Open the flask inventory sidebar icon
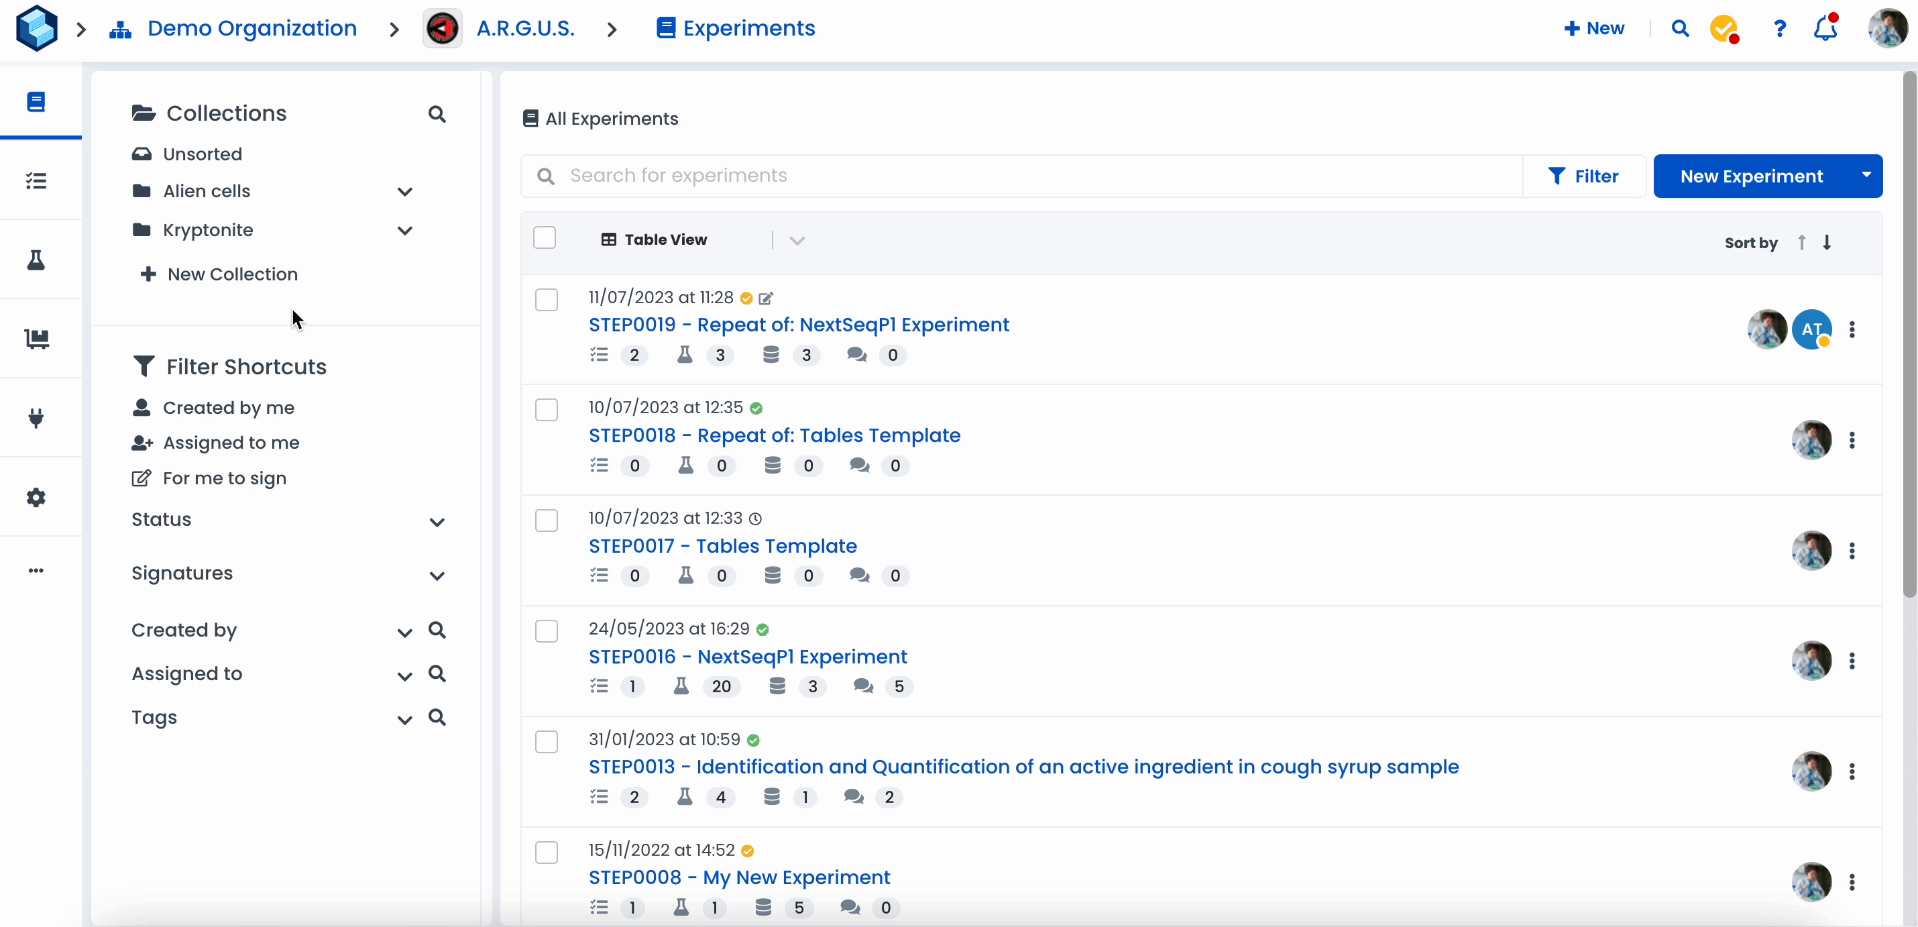 pyautogui.click(x=36, y=260)
